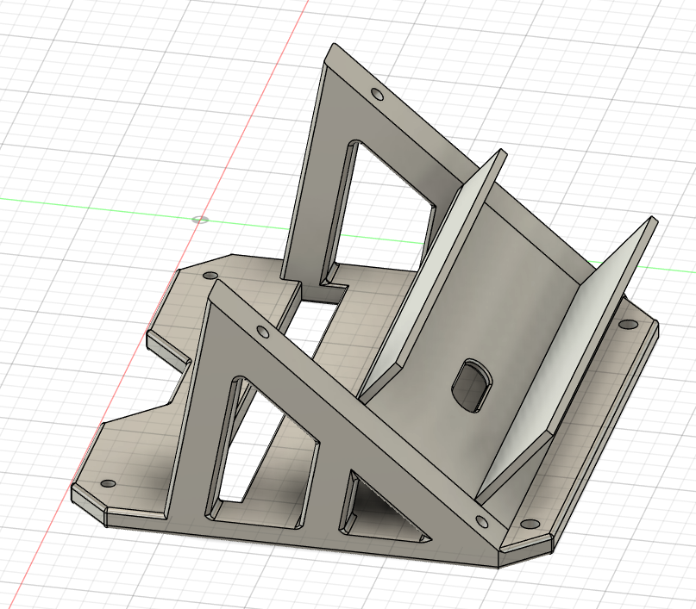Select the base hole at the front-left chamfered corner

(x=108, y=483)
